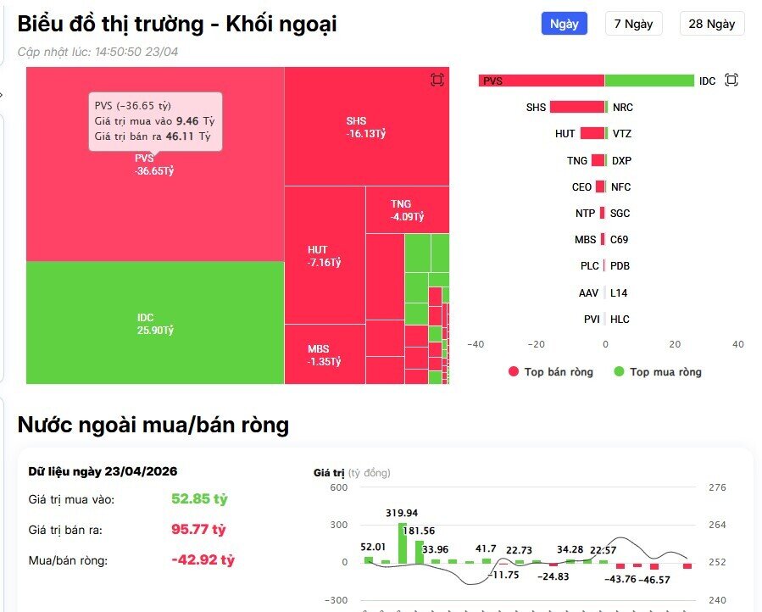Click the CEO red bar in ranking chart
Viewport: 762px width, 612px height.
tap(599, 186)
